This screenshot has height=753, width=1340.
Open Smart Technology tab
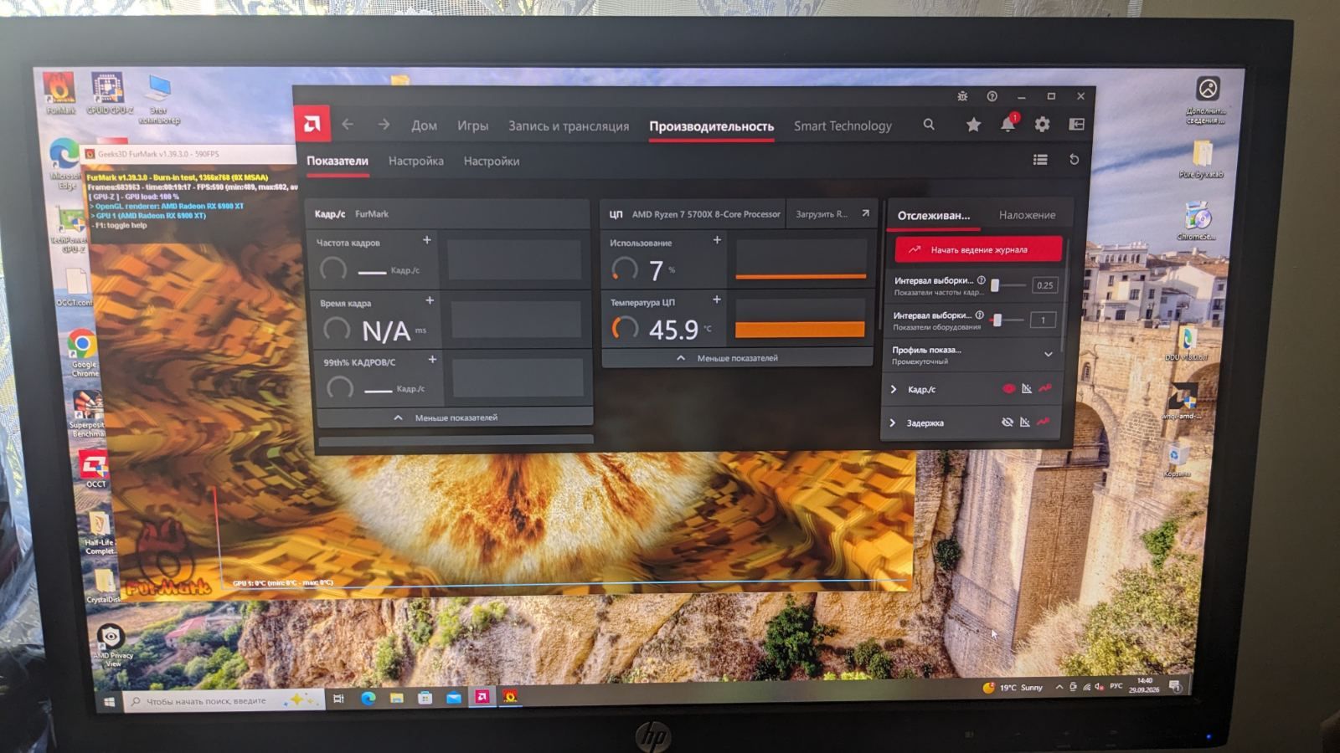tap(843, 125)
